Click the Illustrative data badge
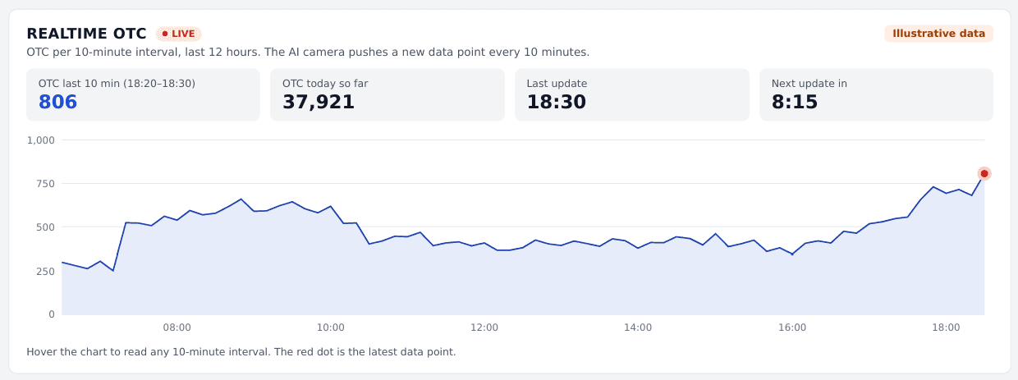The image size is (1018, 380). (938, 34)
